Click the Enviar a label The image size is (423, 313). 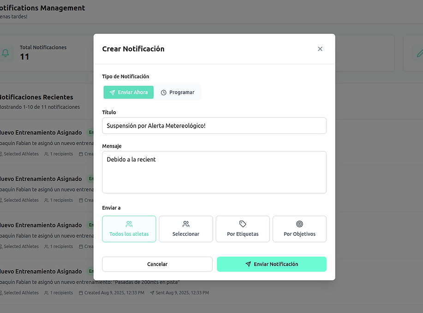(111, 208)
